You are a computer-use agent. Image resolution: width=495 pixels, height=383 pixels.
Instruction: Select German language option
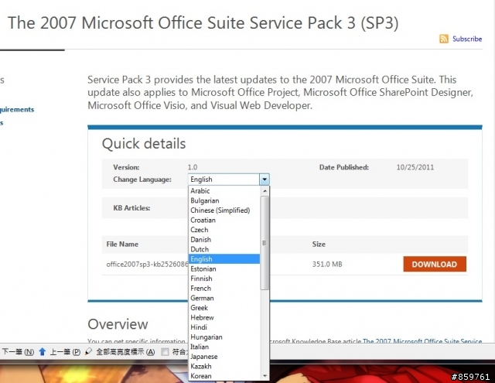(x=202, y=298)
